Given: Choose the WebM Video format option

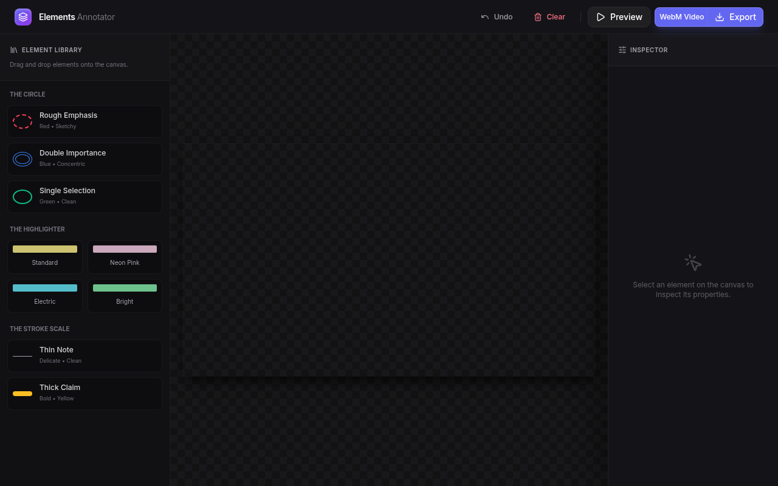Looking at the screenshot, I should [682, 17].
